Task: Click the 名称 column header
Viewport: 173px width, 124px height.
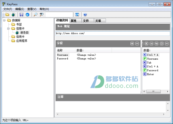Action: pos(65,50)
